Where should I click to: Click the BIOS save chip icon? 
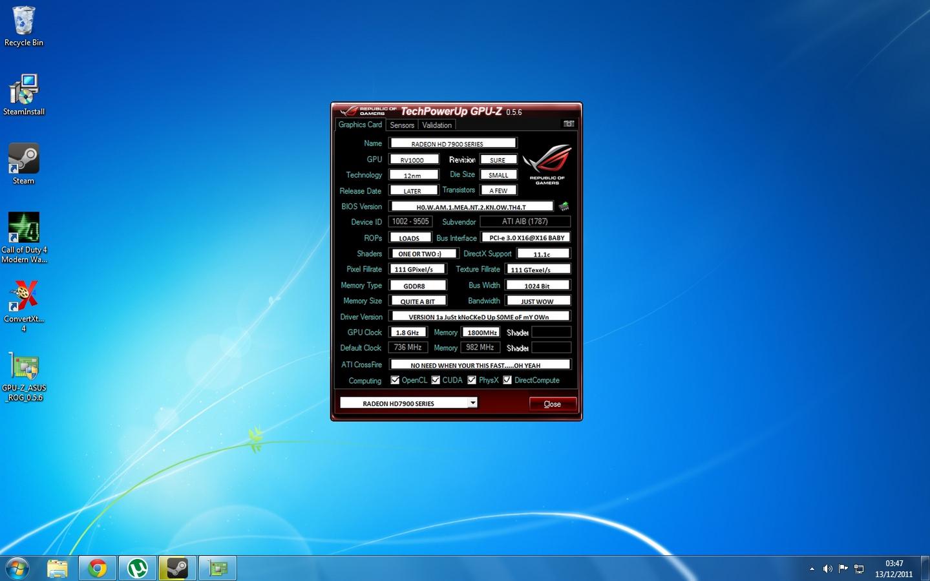[564, 206]
